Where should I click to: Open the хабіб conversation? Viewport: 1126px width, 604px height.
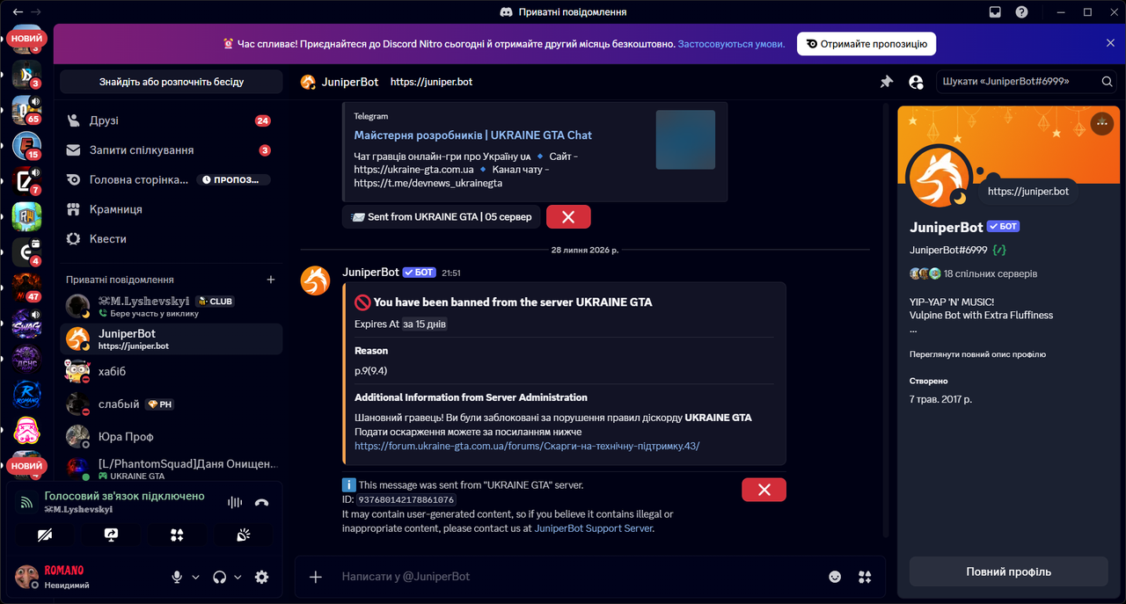point(171,371)
